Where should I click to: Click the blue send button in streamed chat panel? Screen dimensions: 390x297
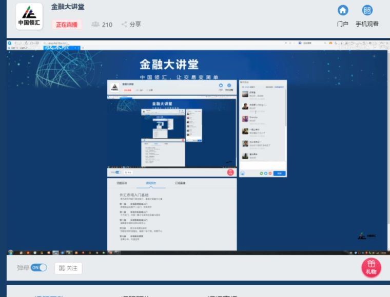[279, 174]
